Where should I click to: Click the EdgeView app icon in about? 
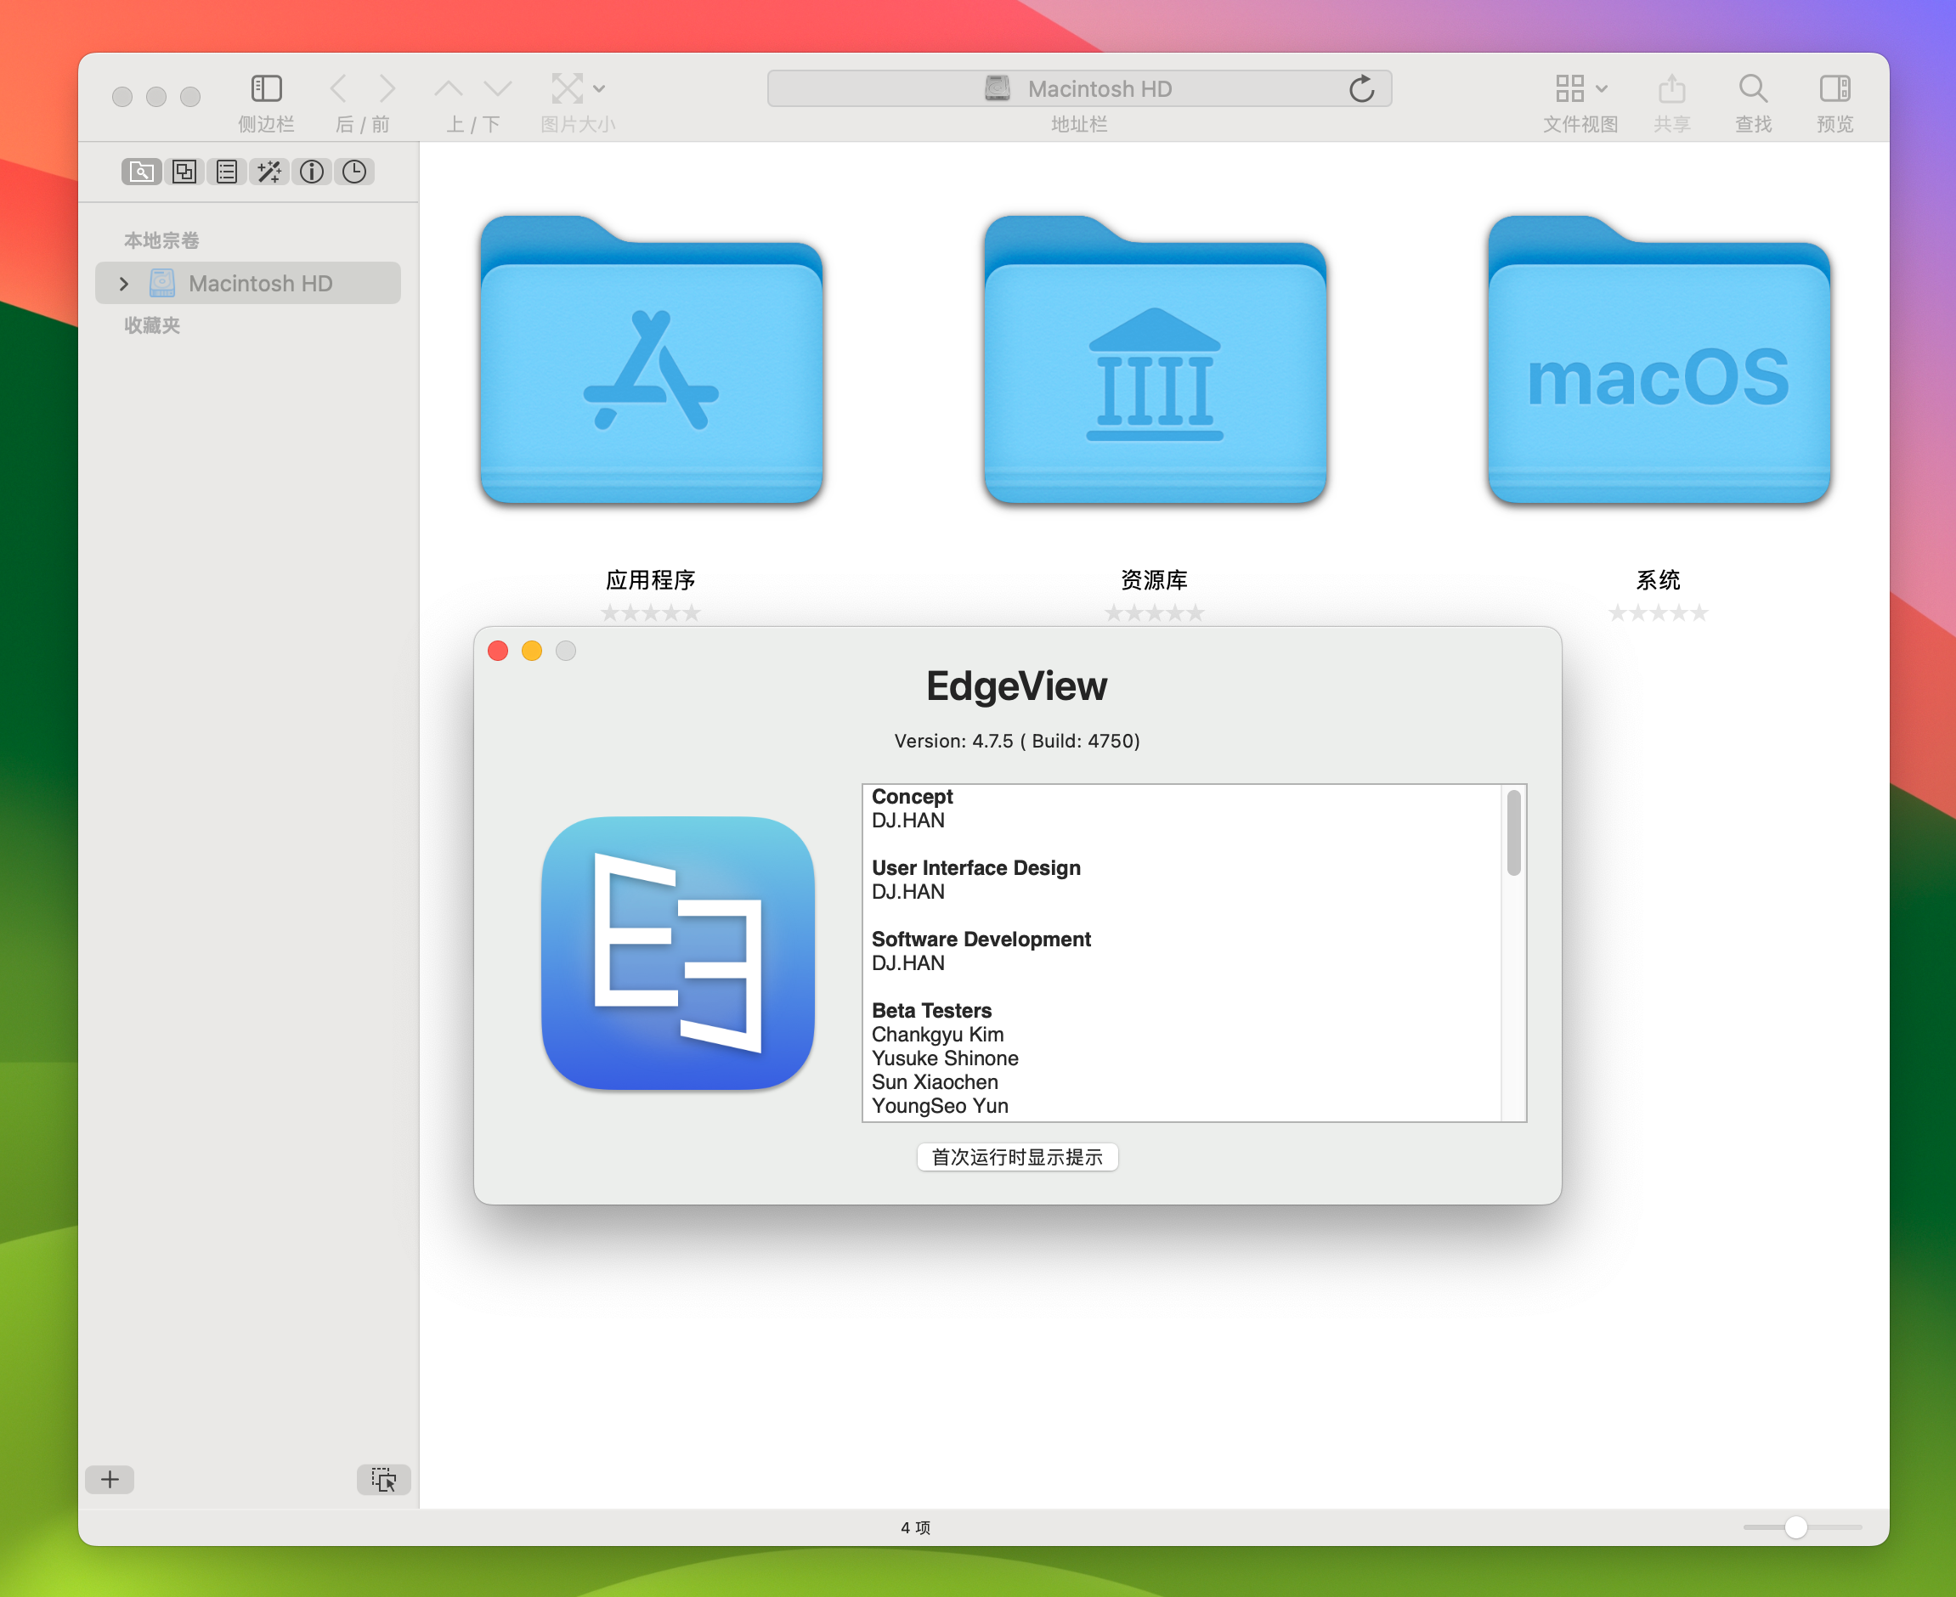[678, 953]
